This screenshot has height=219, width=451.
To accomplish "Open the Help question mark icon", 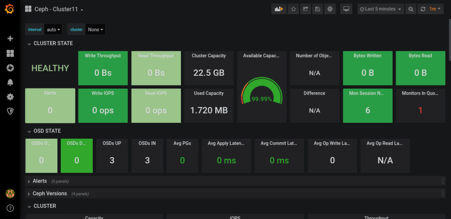I will [10, 208].
